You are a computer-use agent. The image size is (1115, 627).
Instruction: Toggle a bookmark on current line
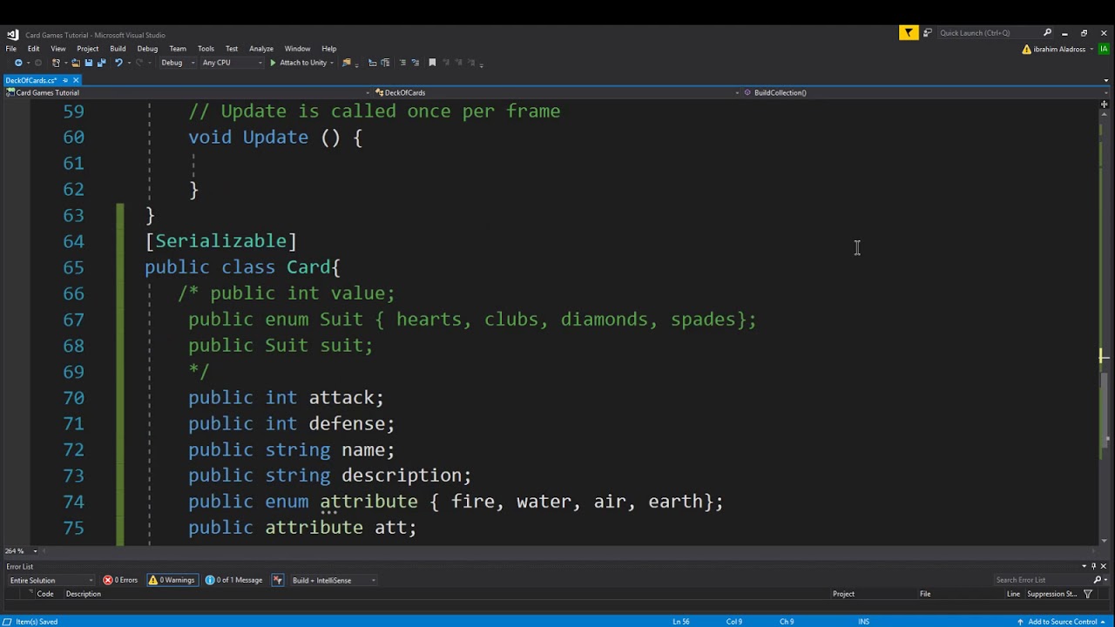tap(432, 63)
